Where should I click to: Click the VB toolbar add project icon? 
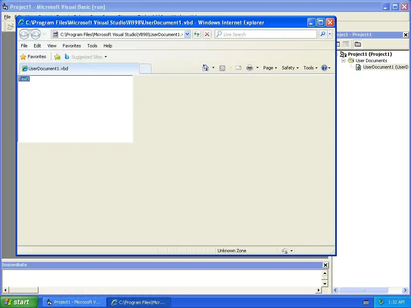point(10,27)
